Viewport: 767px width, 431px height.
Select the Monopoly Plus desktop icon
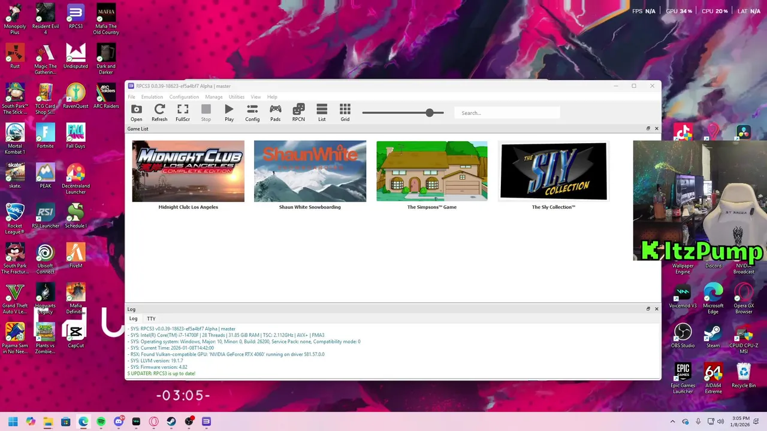pos(15,19)
